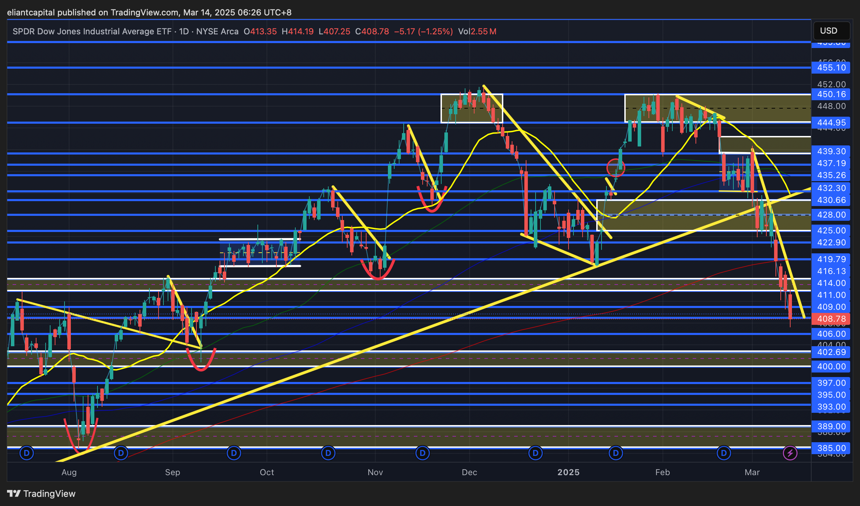Click the SPDR Dow Jones Industrial Average ETF title
Viewport: 860px width, 506px height.
pos(92,32)
